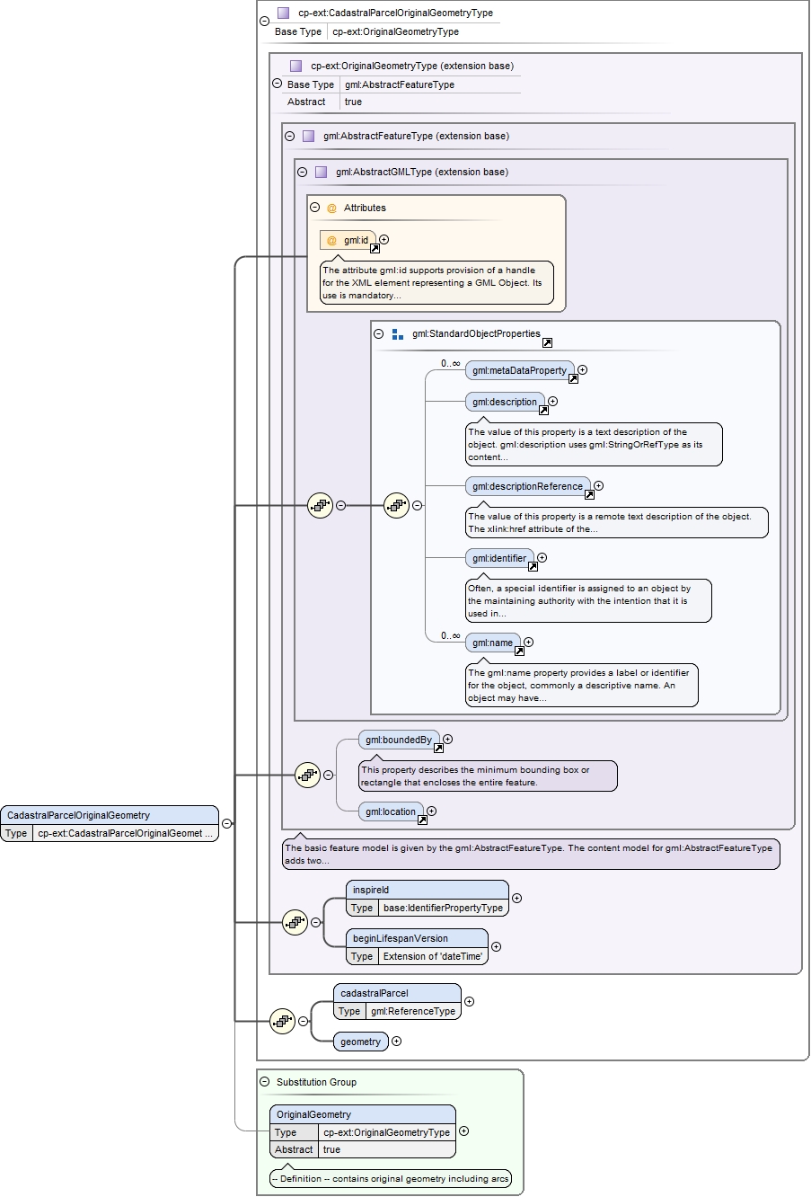The width and height of the screenshot is (811, 1197).
Task: Follow gml:description reference arrow
Action: pyautogui.click(x=543, y=411)
